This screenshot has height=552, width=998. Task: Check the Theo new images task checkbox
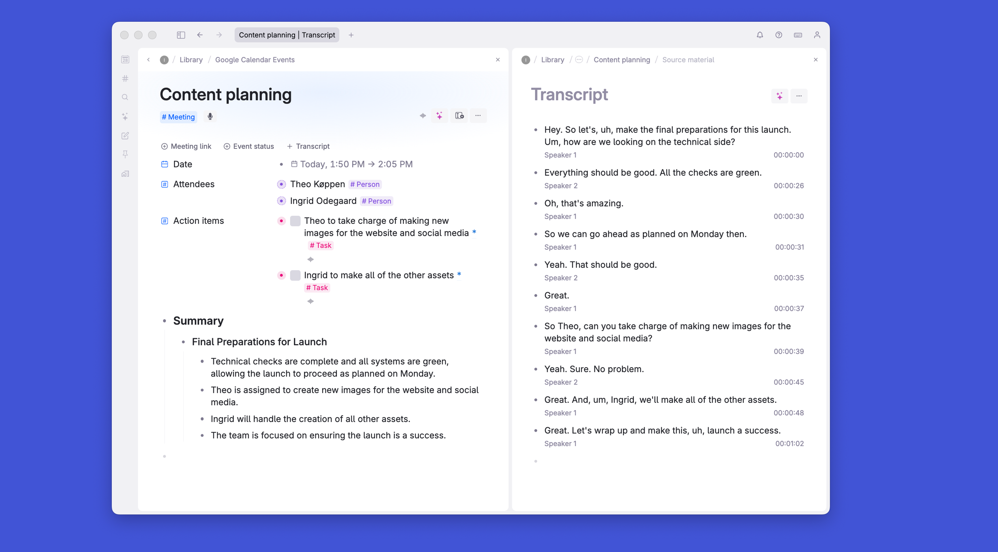295,221
